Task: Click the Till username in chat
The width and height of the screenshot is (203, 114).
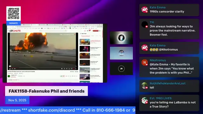Action: (152, 22)
